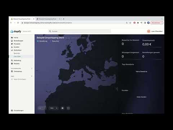
Task: Click the Bestellung legend item
Action: [42, 41]
